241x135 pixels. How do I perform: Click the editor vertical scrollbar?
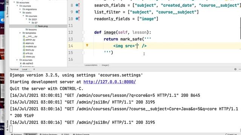(x=240, y=28)
